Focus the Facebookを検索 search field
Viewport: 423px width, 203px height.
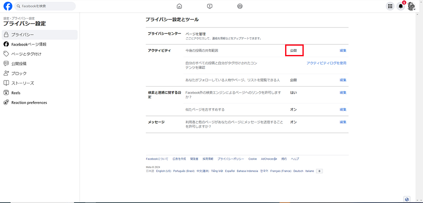coord(45,6)
